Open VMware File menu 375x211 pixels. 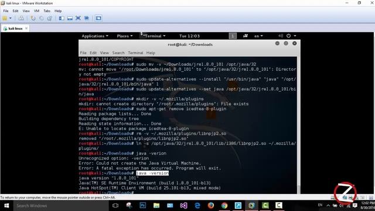pyautogui.click(x=6, y=11)
